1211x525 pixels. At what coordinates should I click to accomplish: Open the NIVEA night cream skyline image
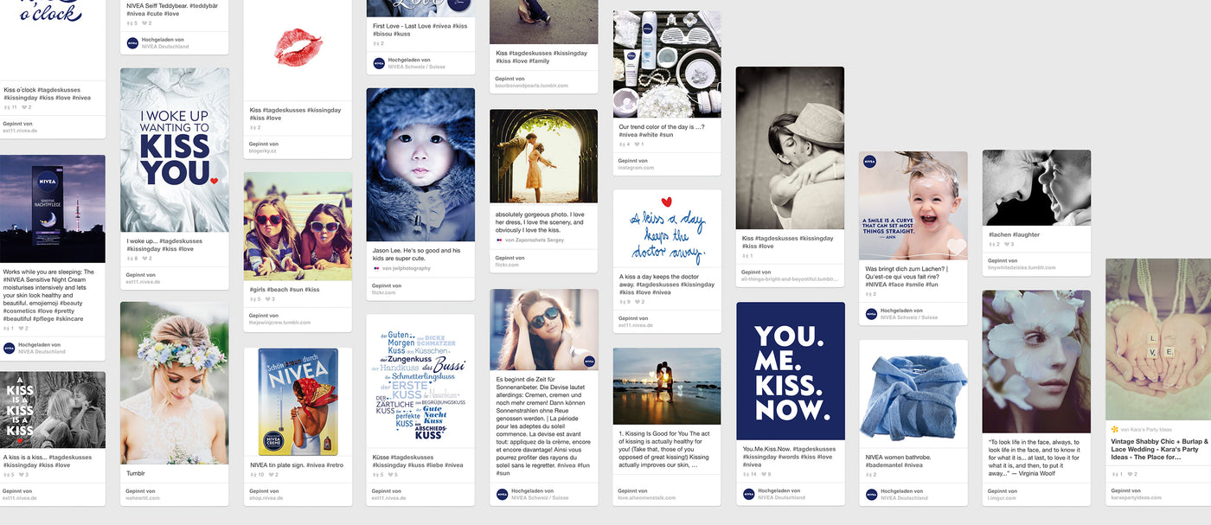53,208
